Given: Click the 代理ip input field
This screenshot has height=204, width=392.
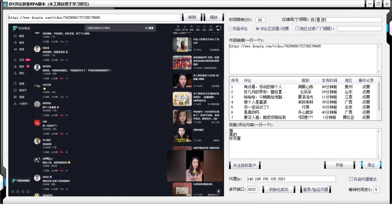Looking at the screenshot, I should [x=291, y=179].
